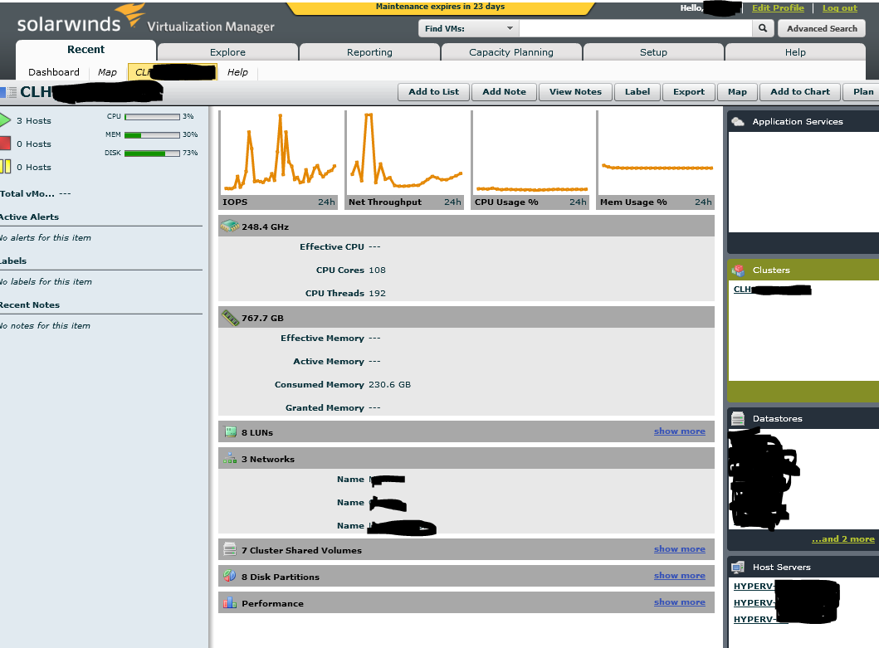Open the Reporting tab
Image resolution: width=879 pixels, height=648 pixels.
[x=369, y=52]
